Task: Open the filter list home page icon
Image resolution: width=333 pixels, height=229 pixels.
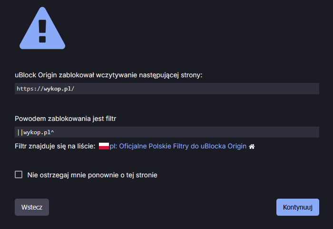Action: (252, 147)
